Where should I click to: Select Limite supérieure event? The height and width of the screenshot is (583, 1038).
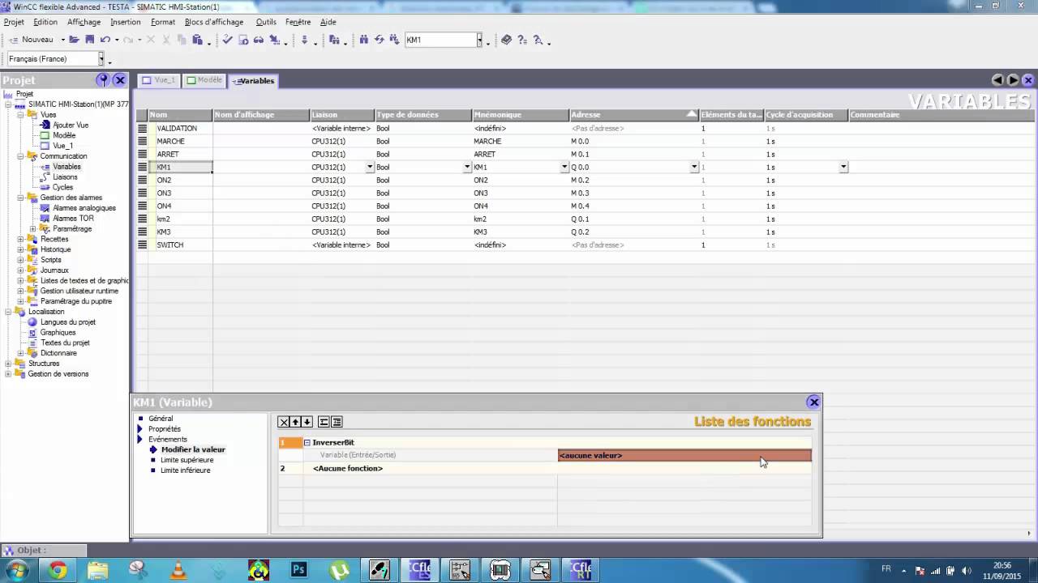click(187, 460)
